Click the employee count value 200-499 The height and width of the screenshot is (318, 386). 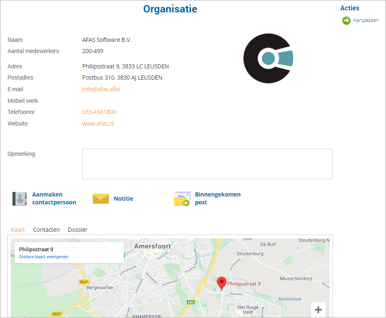click(x=93, y=51)
